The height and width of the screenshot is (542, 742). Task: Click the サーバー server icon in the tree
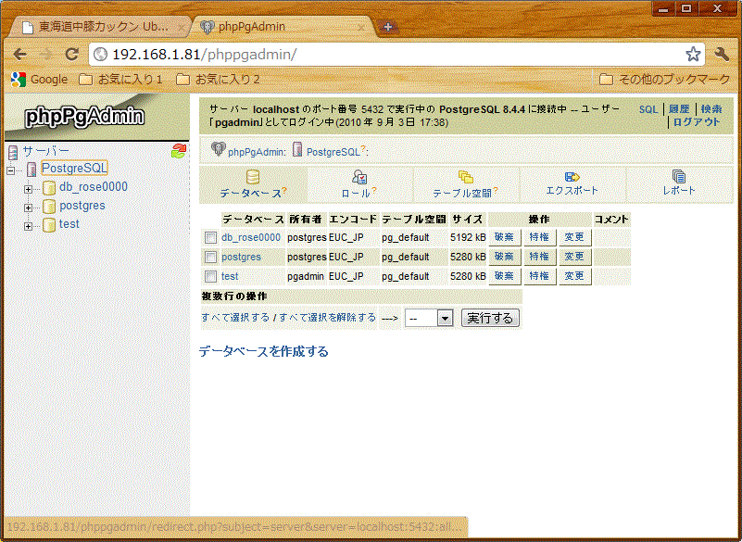coord(13,151)
